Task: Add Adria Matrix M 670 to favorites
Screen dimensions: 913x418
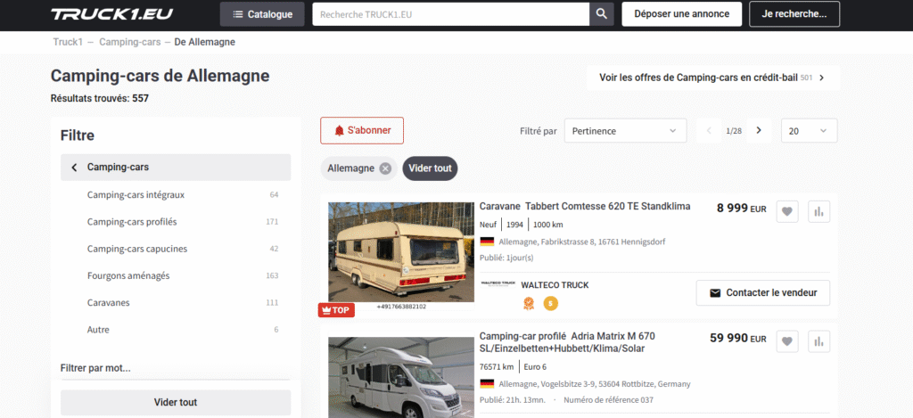Action: pyautogui.click(x=787, y=341)
